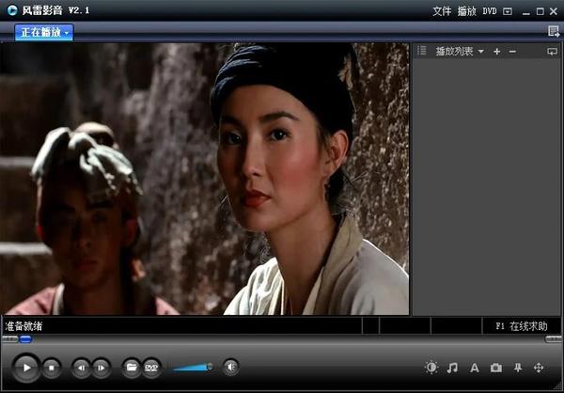Click the right end handle of the seek bar
The width and height of the screenshot is (564, 393).
coord(553,339)
